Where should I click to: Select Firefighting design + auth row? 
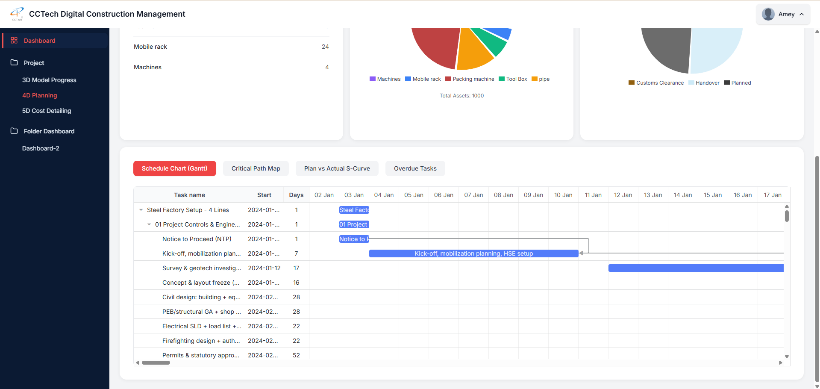(221, 341)
